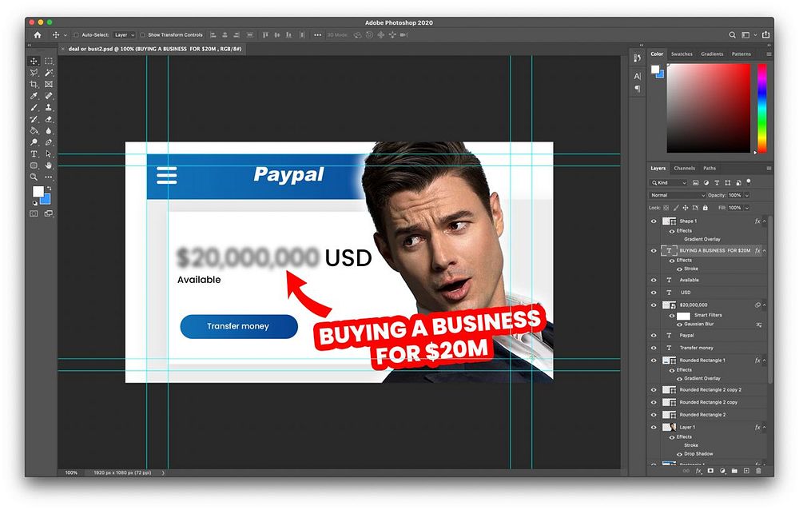Select the Path Selection tool
Screen dimensions: 799x510
coord(49,153)
